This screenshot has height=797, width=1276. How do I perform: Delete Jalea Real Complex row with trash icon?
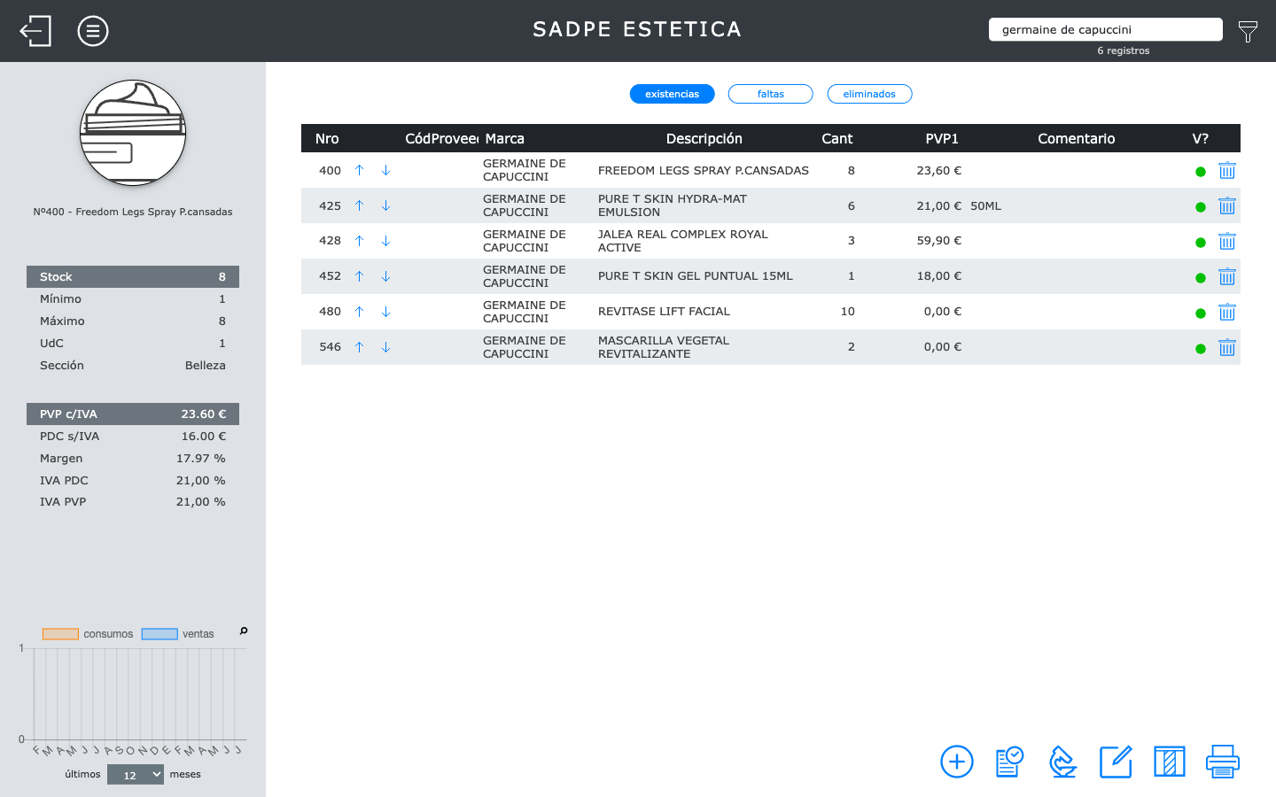1226,241
